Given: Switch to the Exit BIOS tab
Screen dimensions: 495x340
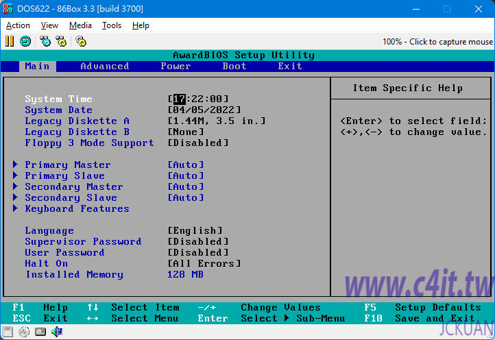Looking at the screenshot, I should tap(290, 66).
